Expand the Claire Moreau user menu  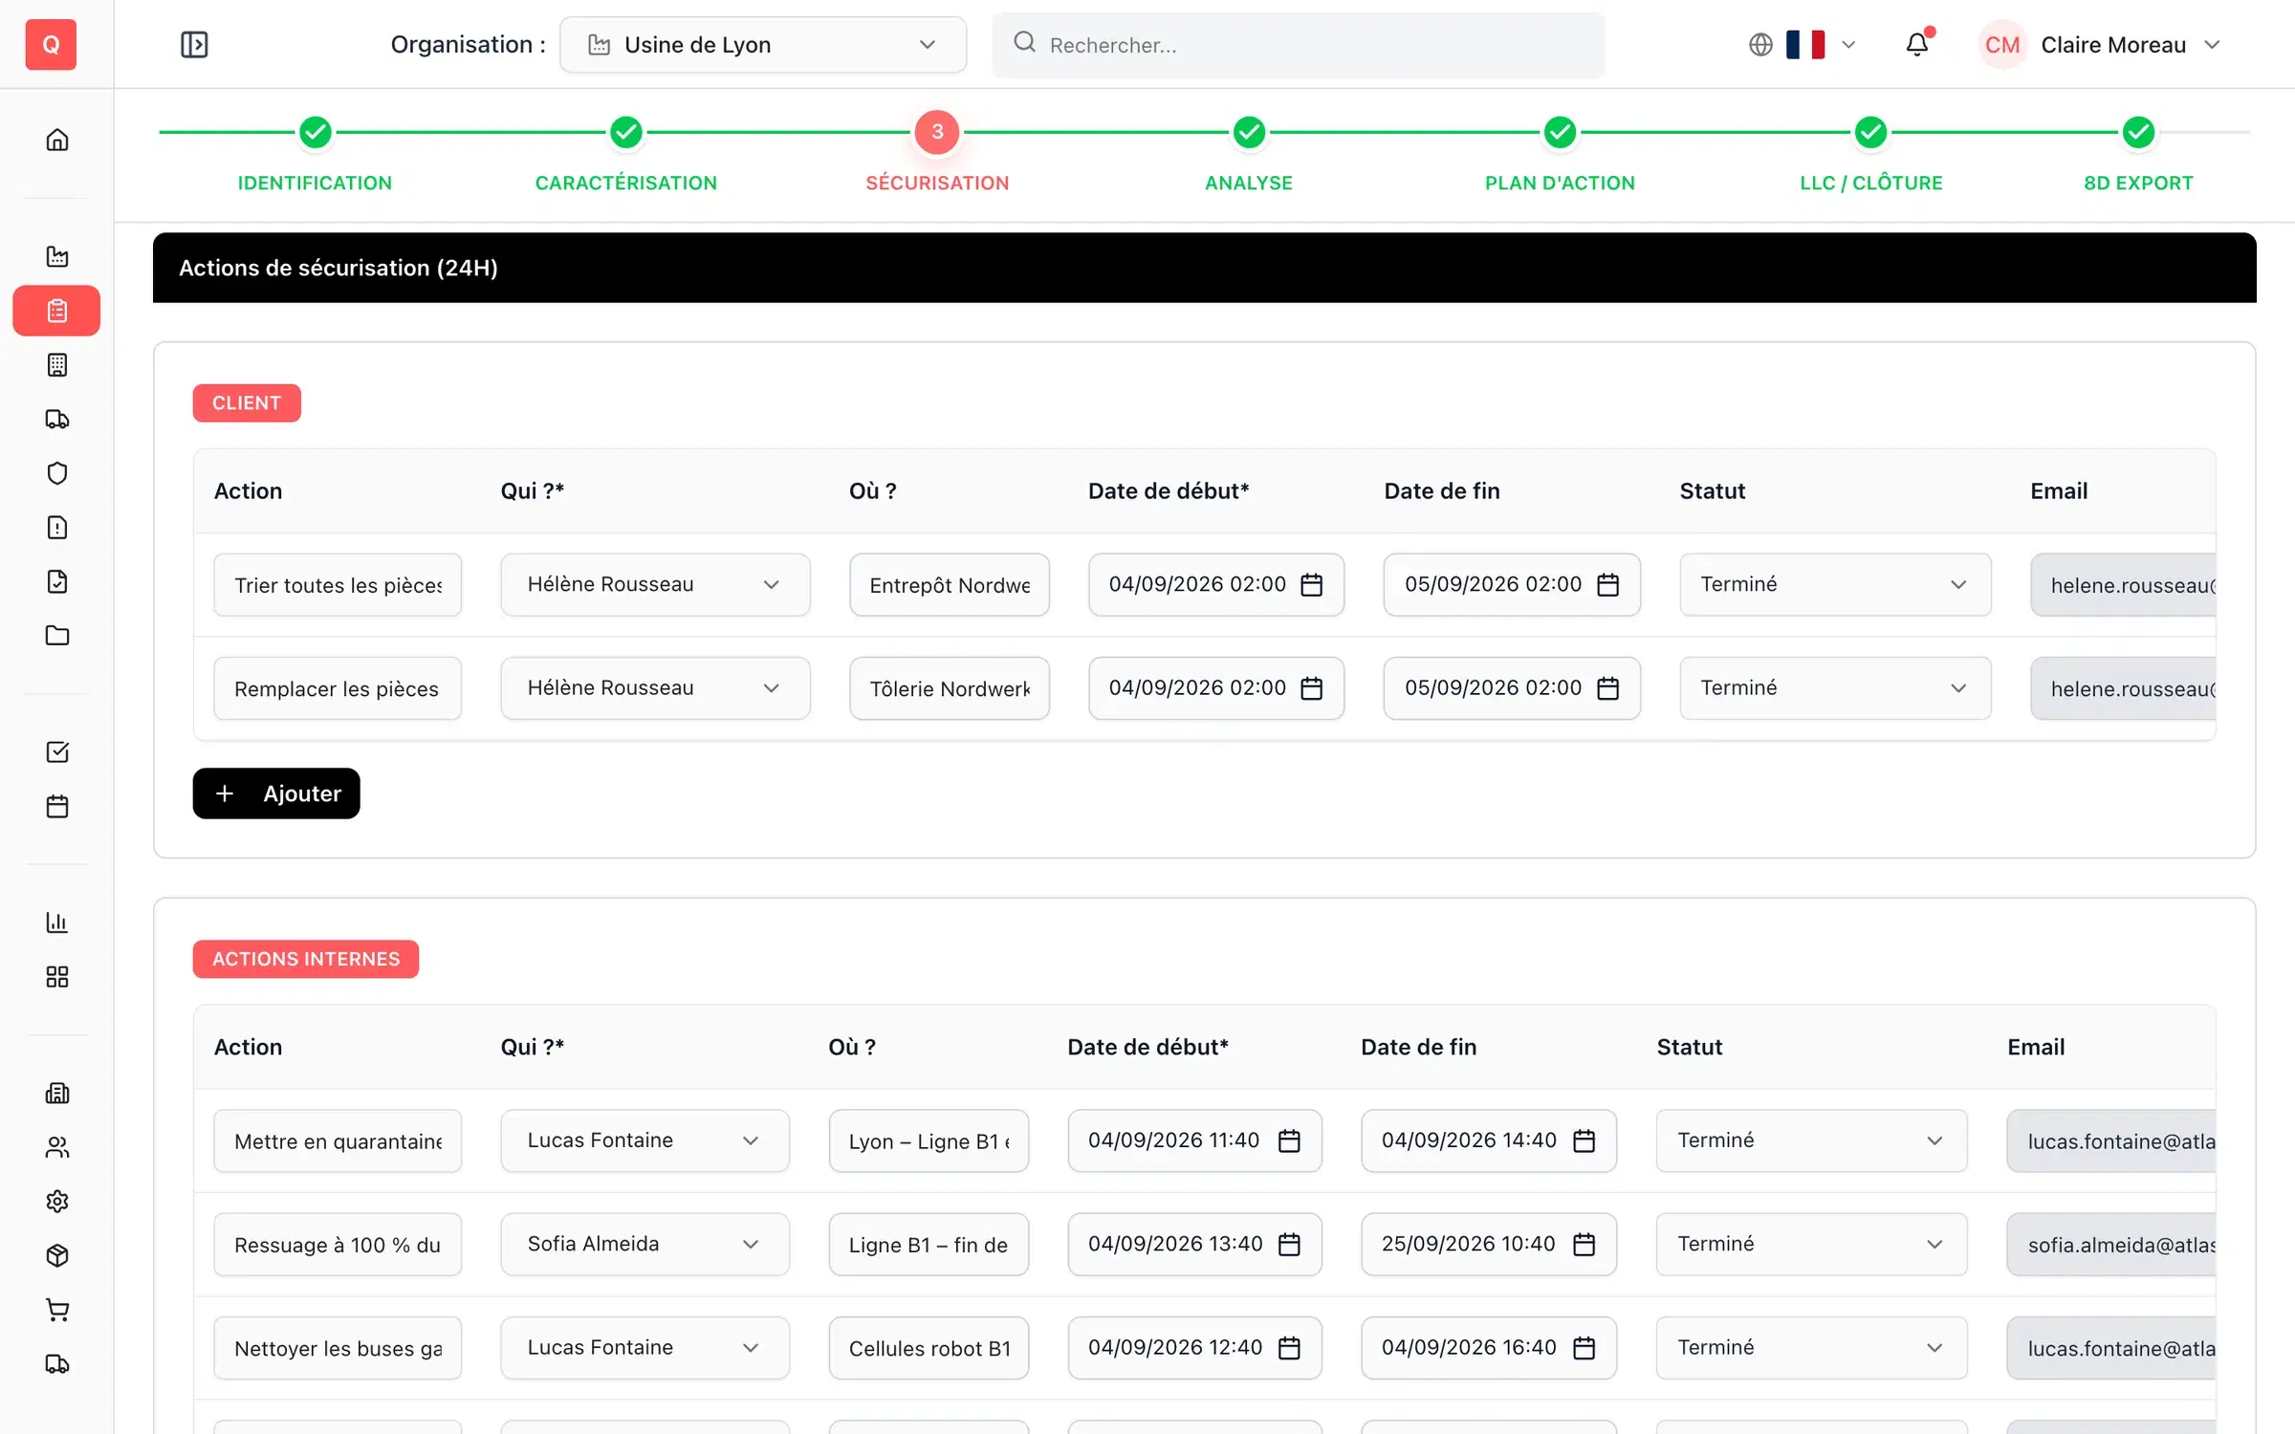pos(2099,45)
